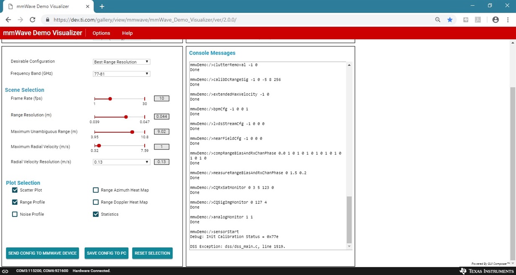Enable the Noise Profile checkbox

pos(15,215)
